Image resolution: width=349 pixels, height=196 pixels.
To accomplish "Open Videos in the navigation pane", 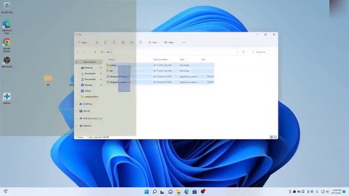I will [x=88, y=91].
